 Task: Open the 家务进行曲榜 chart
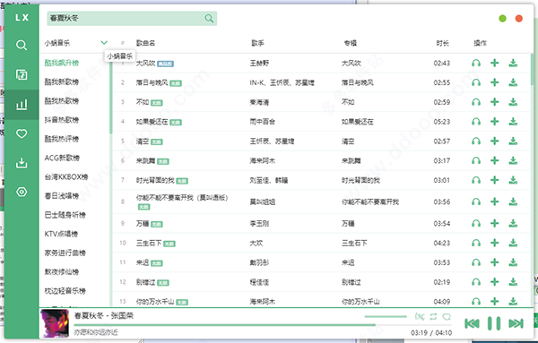pos(65,253)
